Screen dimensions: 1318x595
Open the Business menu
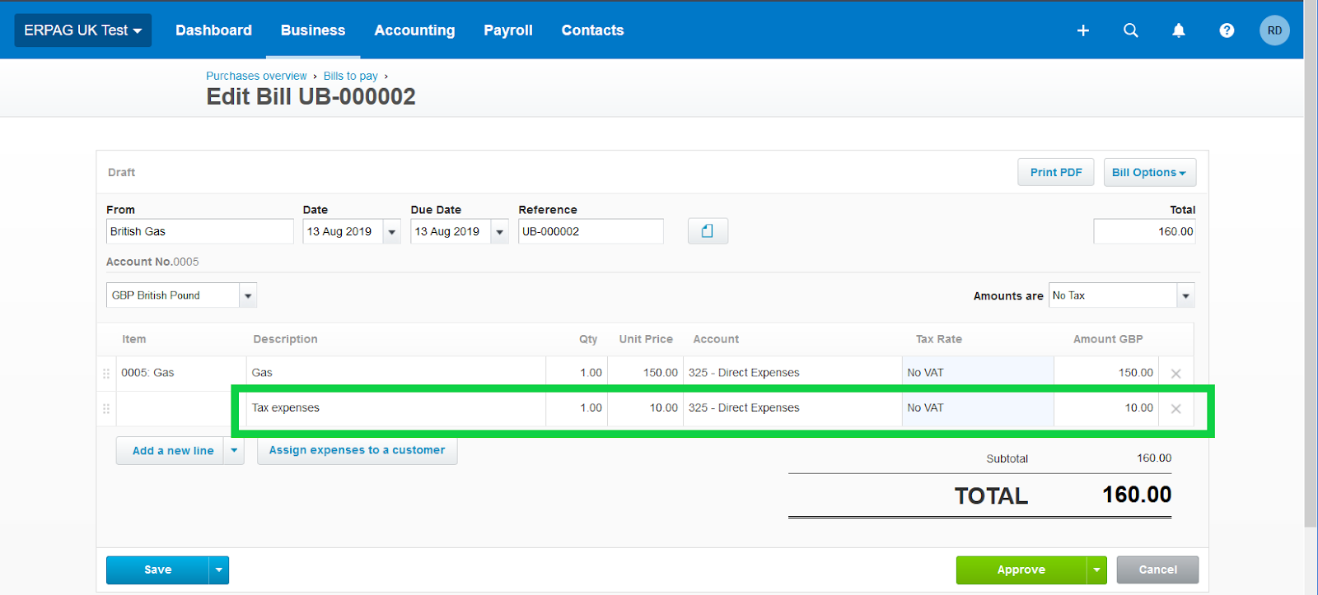(313, 30)
